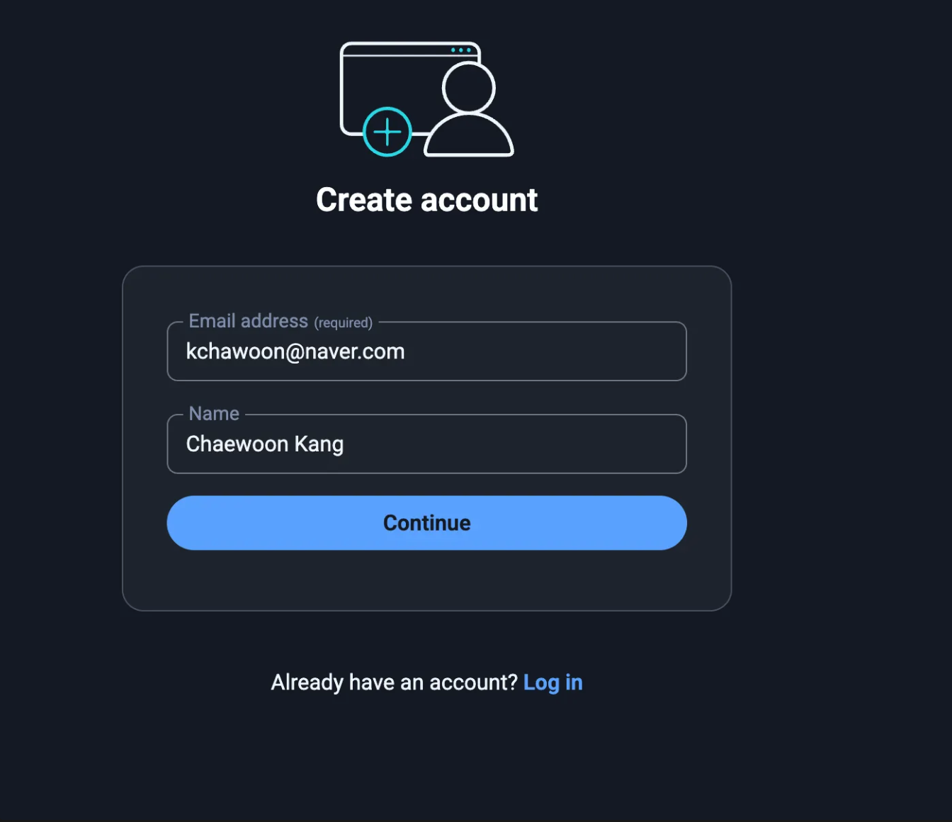Image resolution: width=952 pixels, height=822 pixels.
Task: Click the word "Kang" in the Name field
Action: pyautogui.click(x=319, y=444)
